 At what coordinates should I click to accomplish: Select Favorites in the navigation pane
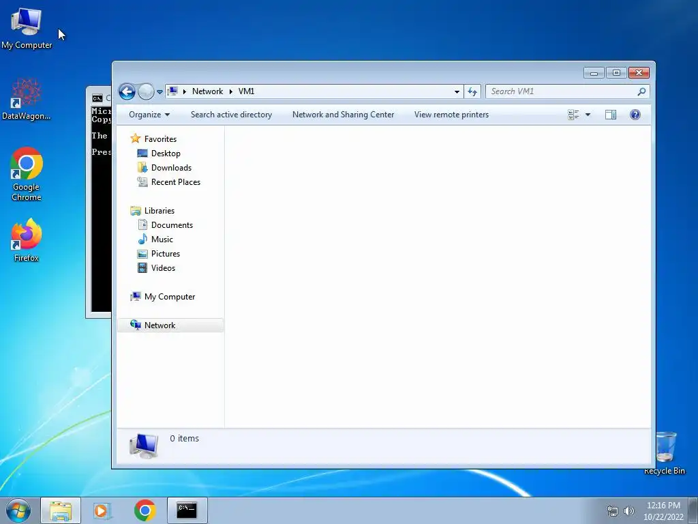point(160,139)
